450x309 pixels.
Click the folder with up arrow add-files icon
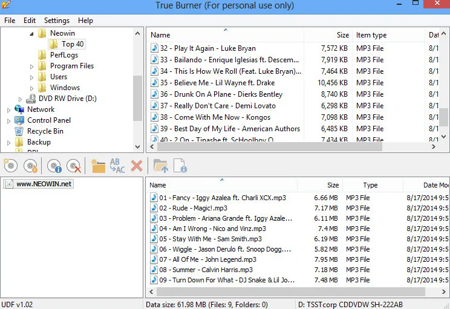161,166
